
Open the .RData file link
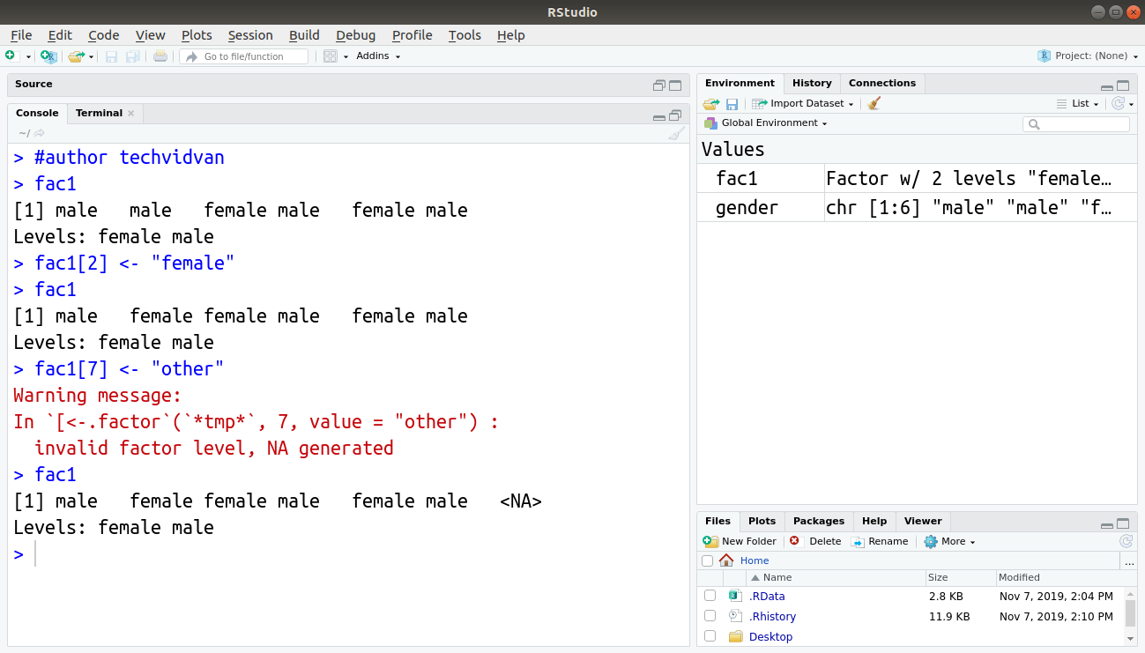click(x=767, y=597)
